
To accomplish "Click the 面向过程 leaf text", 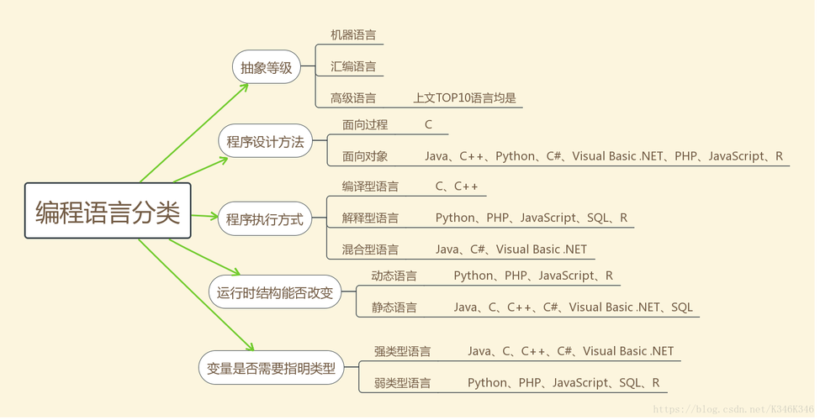I will click(x=365, y=125).
